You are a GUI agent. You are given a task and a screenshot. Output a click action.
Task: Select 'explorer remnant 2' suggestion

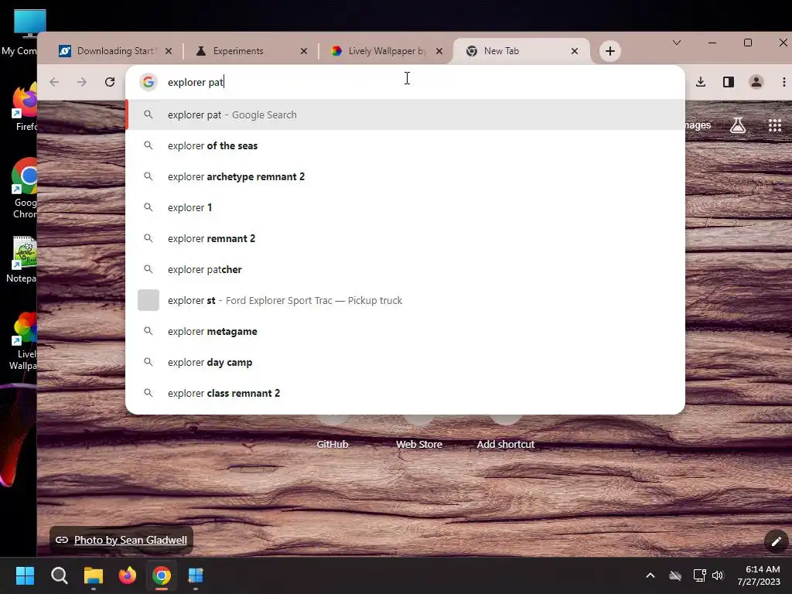[405, 238]
